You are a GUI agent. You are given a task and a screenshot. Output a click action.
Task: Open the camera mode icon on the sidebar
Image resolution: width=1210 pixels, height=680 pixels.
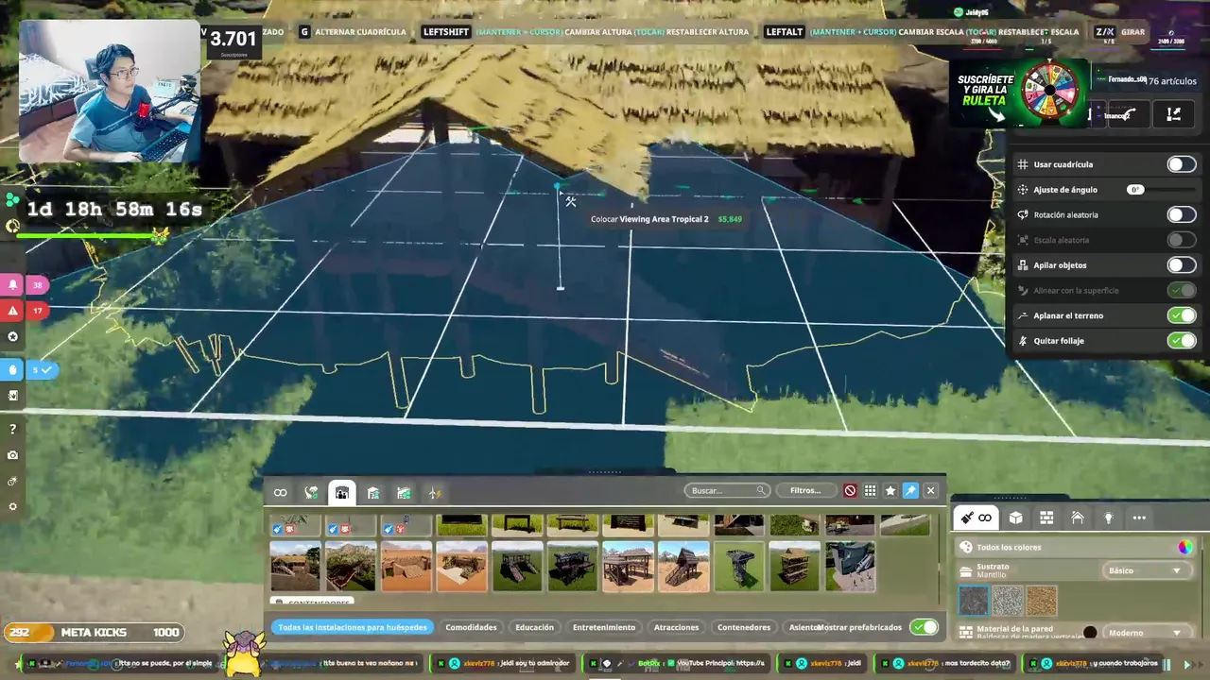[12, 455]
